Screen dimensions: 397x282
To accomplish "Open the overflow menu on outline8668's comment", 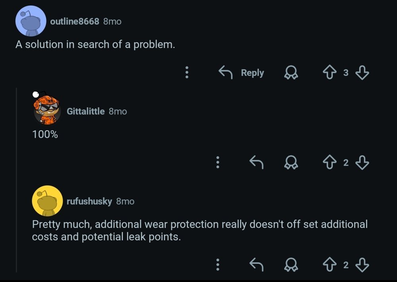I will pyautogui.click(x=187, y=73).
